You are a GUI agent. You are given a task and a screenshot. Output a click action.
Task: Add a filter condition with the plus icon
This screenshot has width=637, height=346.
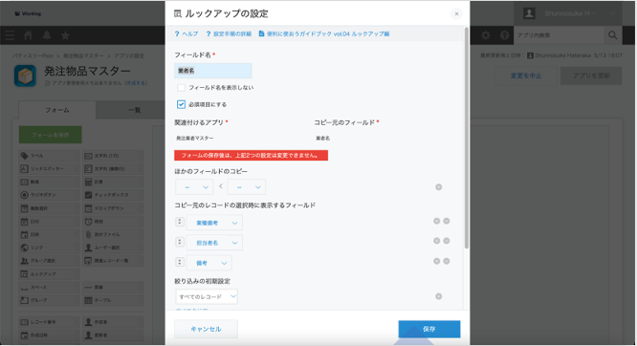click(x=438, y=296)
